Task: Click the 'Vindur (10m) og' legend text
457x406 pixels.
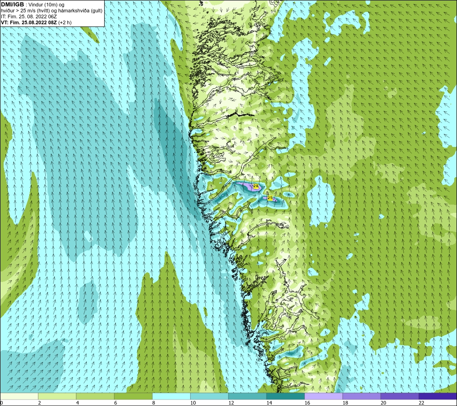Action: click(47, 5)
